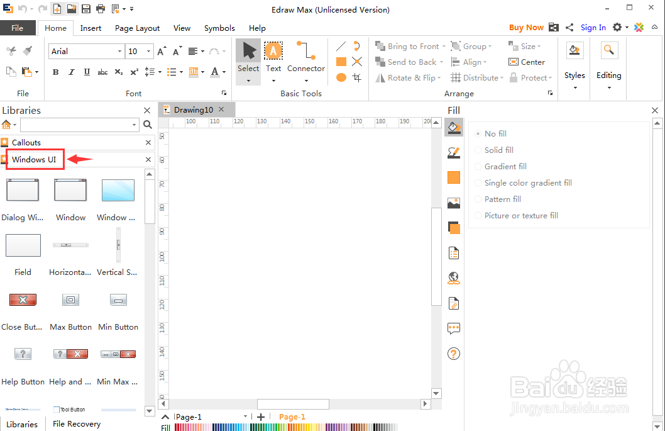Image resolution: width=665 pixels, height=431 pixels.
Task: Click the share icon in title area
Action: 569,28
